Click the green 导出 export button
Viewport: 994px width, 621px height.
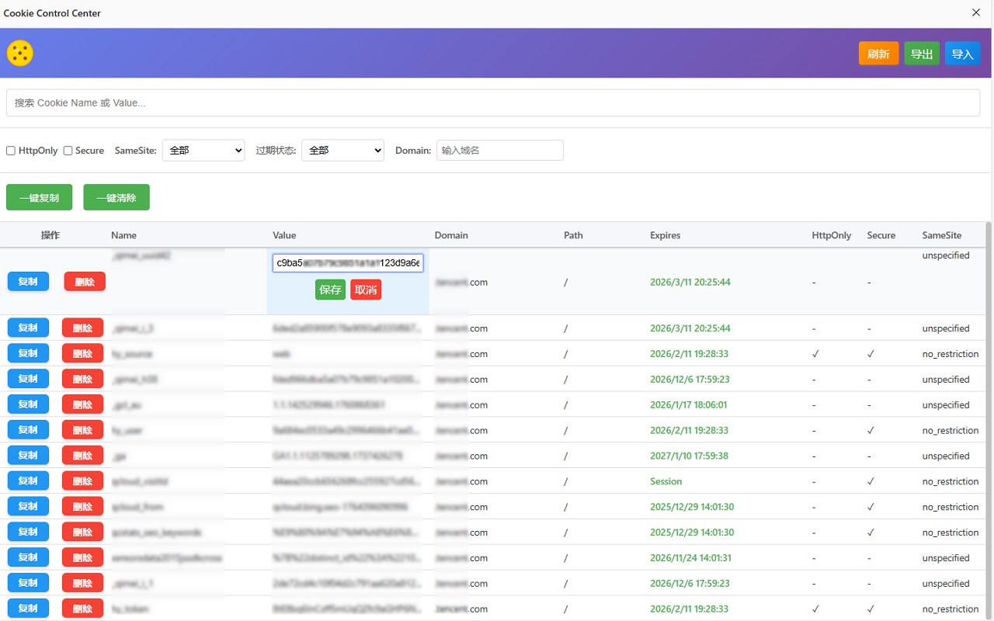(922, 54)
